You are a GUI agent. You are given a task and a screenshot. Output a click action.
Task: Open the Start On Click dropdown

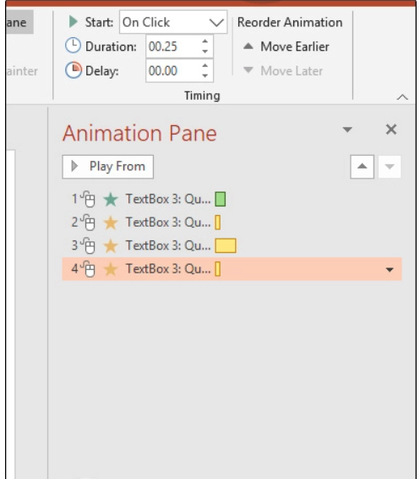(x=173, y=22)
